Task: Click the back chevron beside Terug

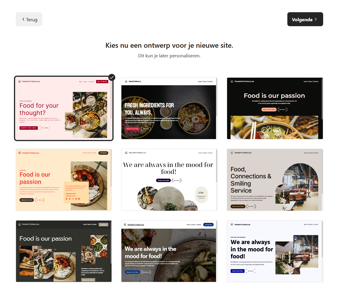Action: tap(23, 19)
